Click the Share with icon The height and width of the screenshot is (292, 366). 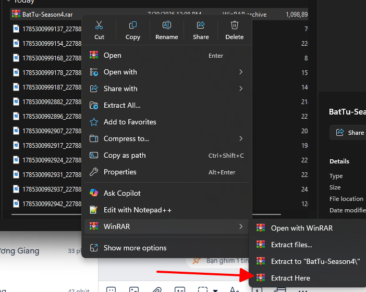point(94,88)
